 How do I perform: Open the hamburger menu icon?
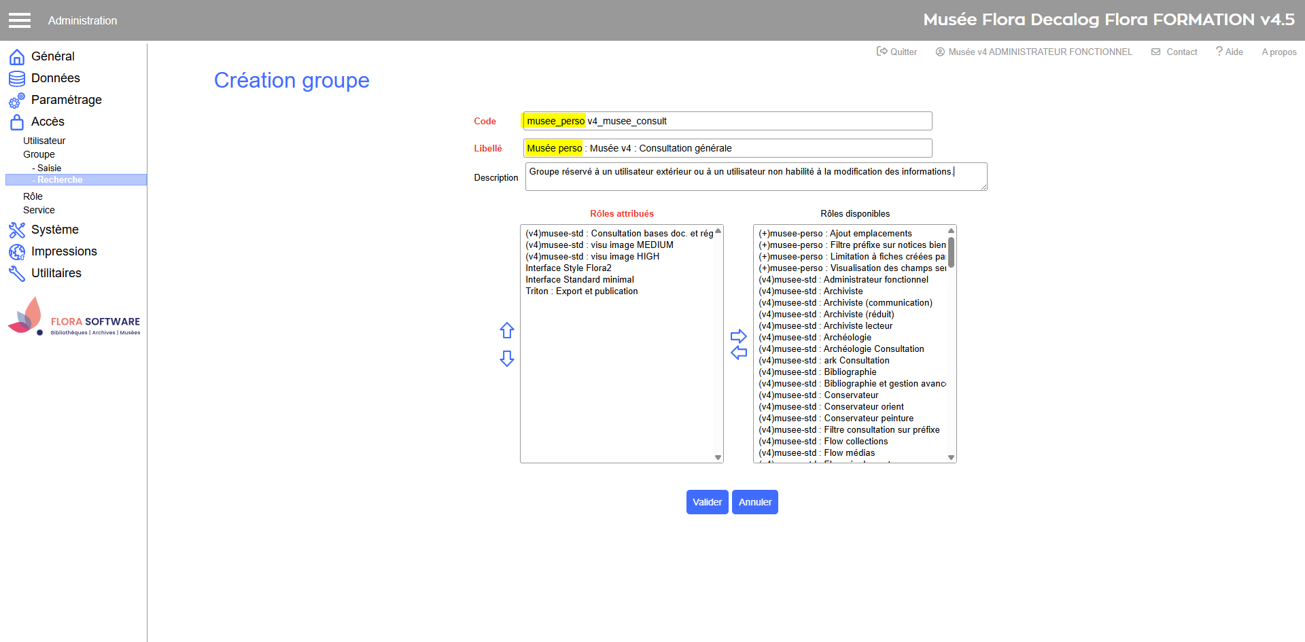point(20,20)
